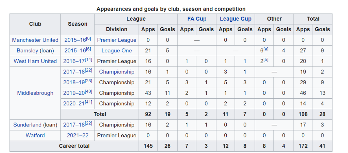Open the Premier League division link
This screenshot has width=348, height=153.
(117, 40)
